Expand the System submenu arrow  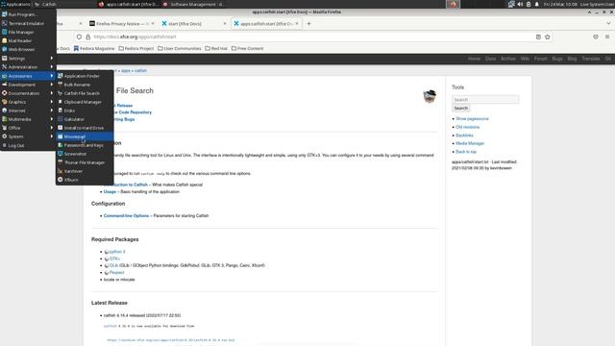(x=52, y=136)
